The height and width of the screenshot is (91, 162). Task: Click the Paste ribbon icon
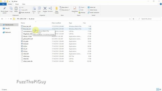(16, 8)
